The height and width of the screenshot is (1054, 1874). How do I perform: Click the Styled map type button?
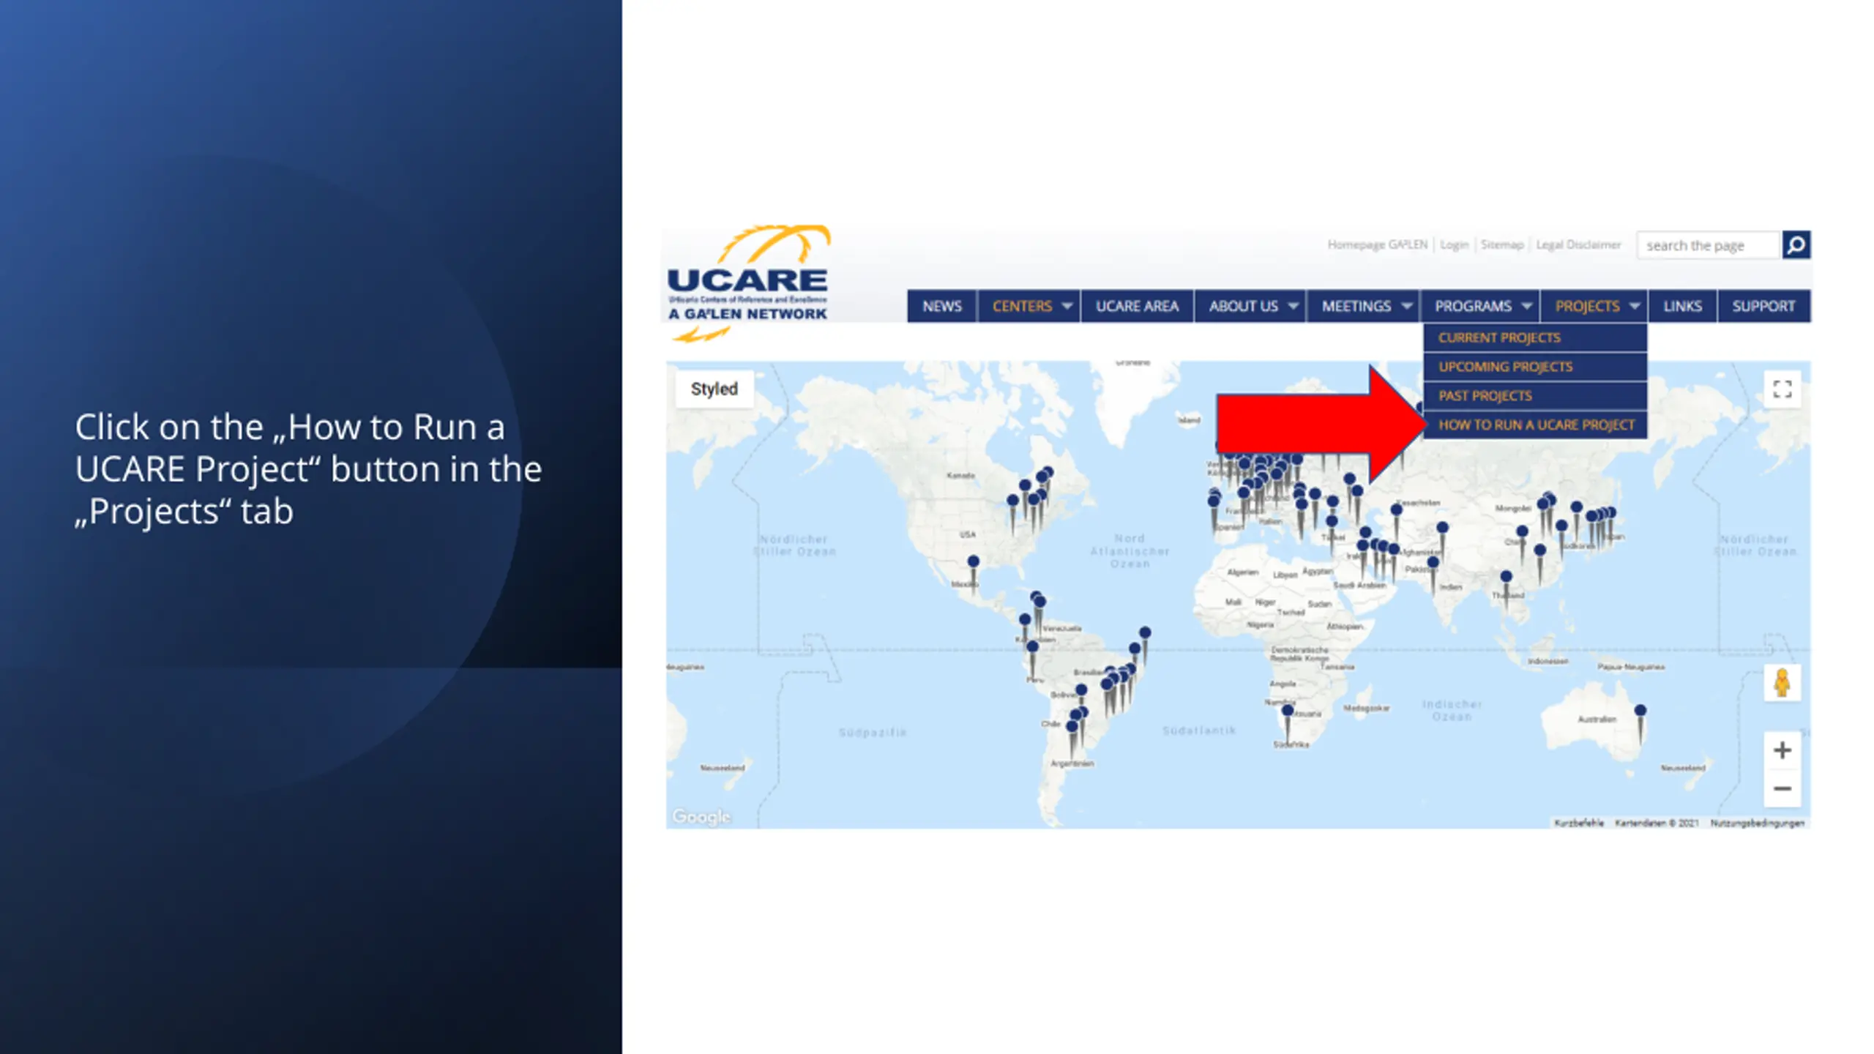(714, 389)
